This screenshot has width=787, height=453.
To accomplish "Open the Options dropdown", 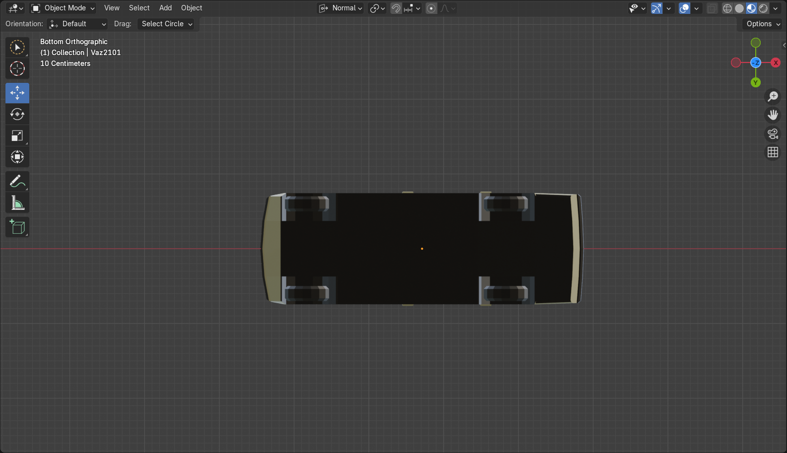I will (x=763, y=24).
